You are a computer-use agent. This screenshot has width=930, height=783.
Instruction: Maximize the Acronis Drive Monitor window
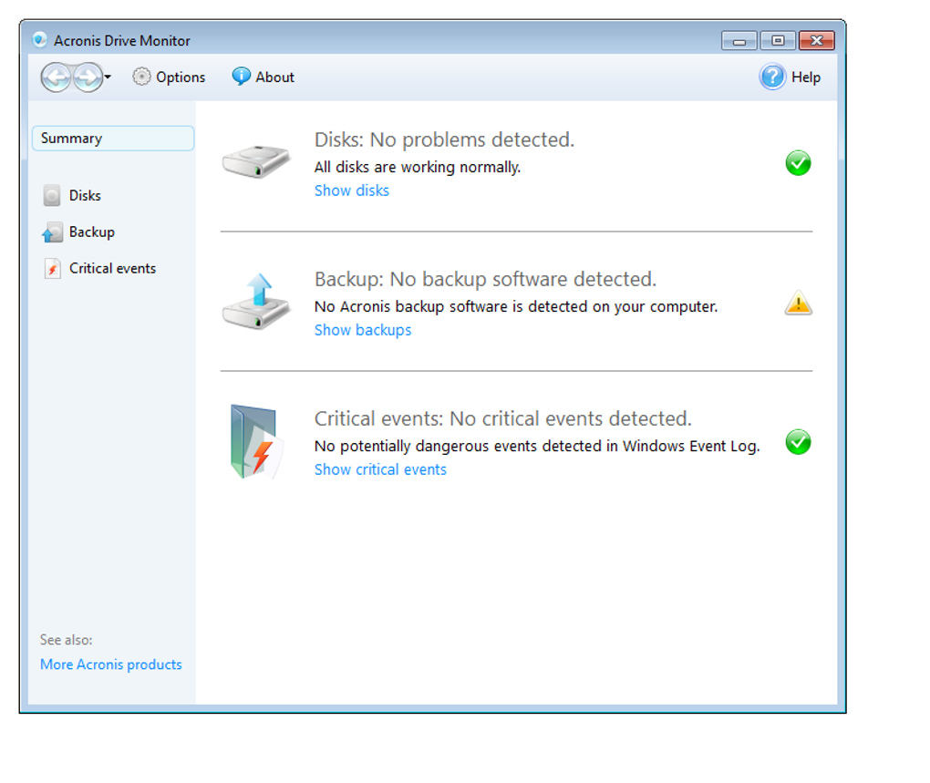point(778,41)
